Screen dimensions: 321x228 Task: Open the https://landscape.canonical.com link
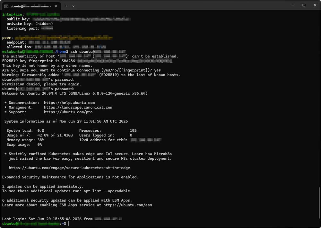tap(78, 107)
